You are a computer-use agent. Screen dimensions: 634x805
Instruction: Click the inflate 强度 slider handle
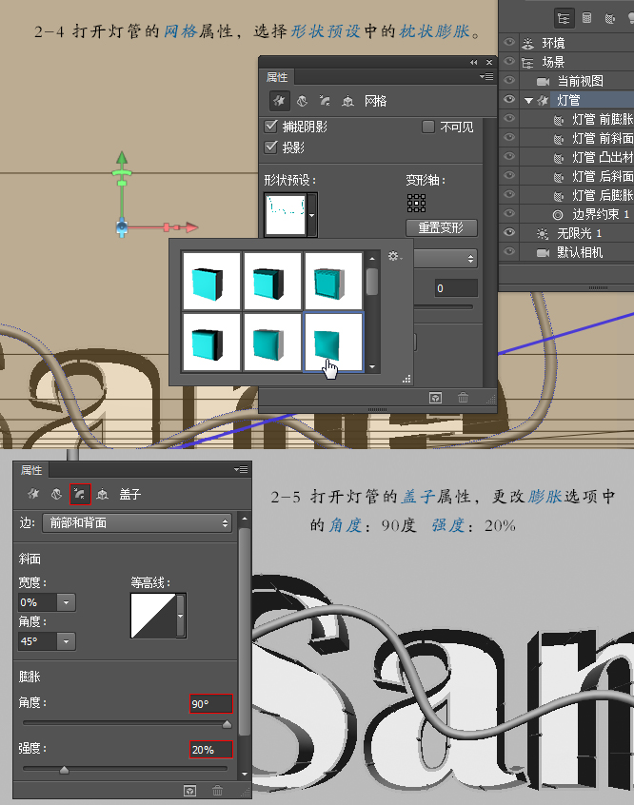coord(64,769)
